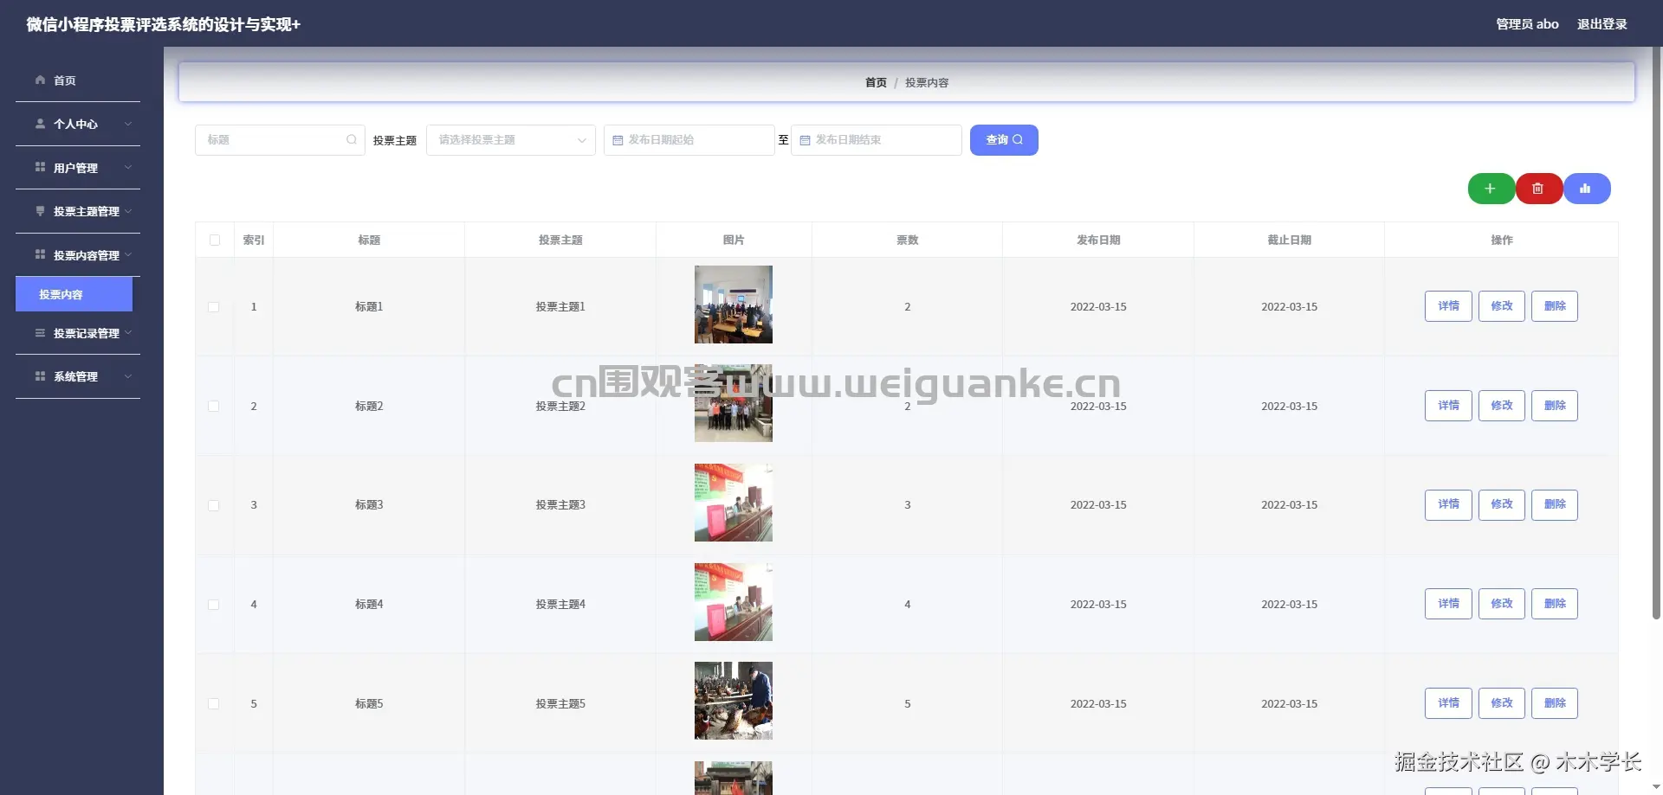Image resolution: width=1663 pixels, height=795 pixels.
Task: Open the 系统管理 sidebar menu
Action: click(x=78, y=376)
